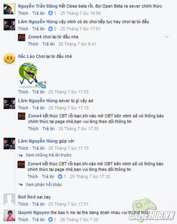Viewport: 177px width, 224px height.
Task: Open Zone4 avatar on 'chơi lại từ đầu nha' reply
Action: [21, 38]
